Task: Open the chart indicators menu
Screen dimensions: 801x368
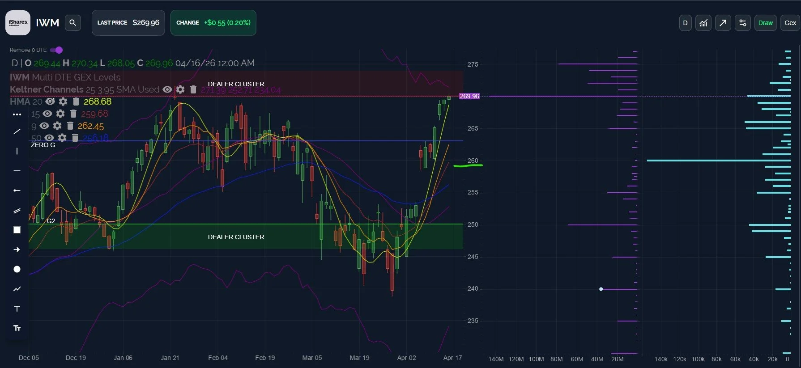Action: tap(703, 23)
